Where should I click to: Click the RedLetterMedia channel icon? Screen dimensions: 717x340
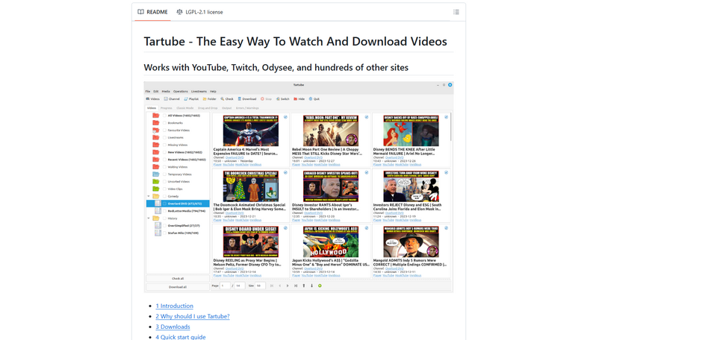pyautogui.click(x=158, y=211)
